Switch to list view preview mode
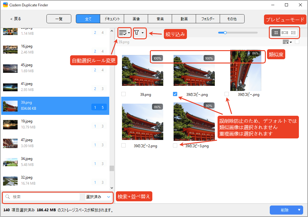 [x=293, y=33]
